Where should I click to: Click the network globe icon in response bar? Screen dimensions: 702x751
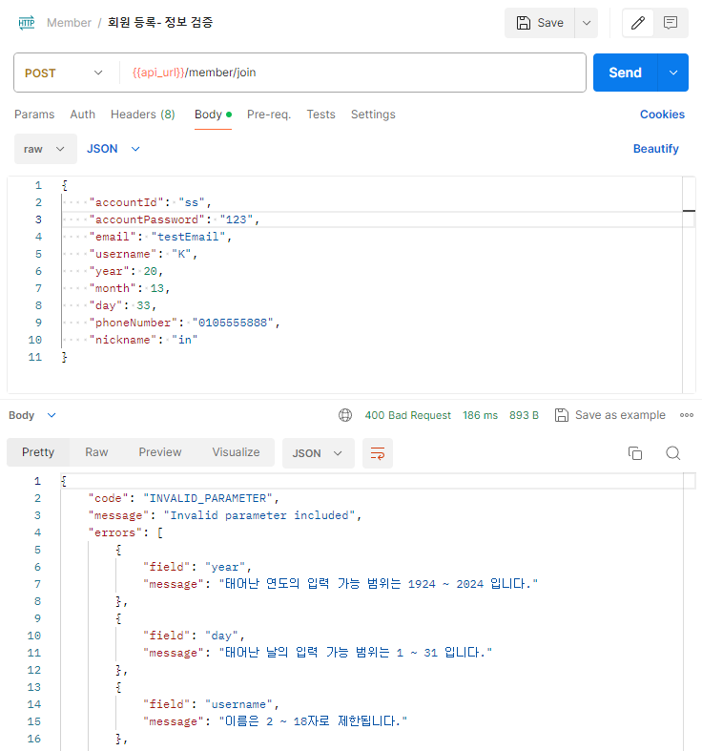coord(345,415)
